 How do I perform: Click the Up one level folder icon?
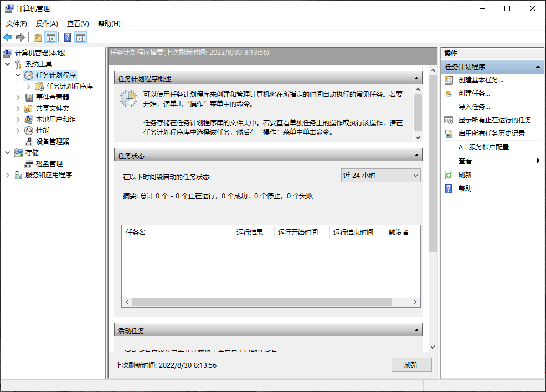38,37
